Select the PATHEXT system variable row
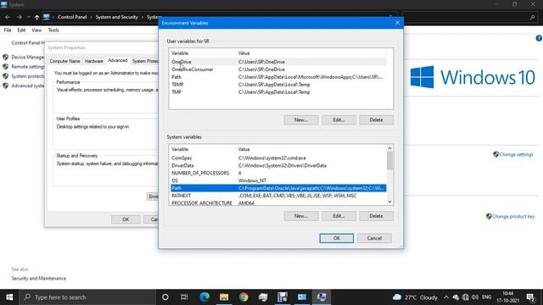The width and height of the screenshot is (543, 305). (x=278, y=196)
